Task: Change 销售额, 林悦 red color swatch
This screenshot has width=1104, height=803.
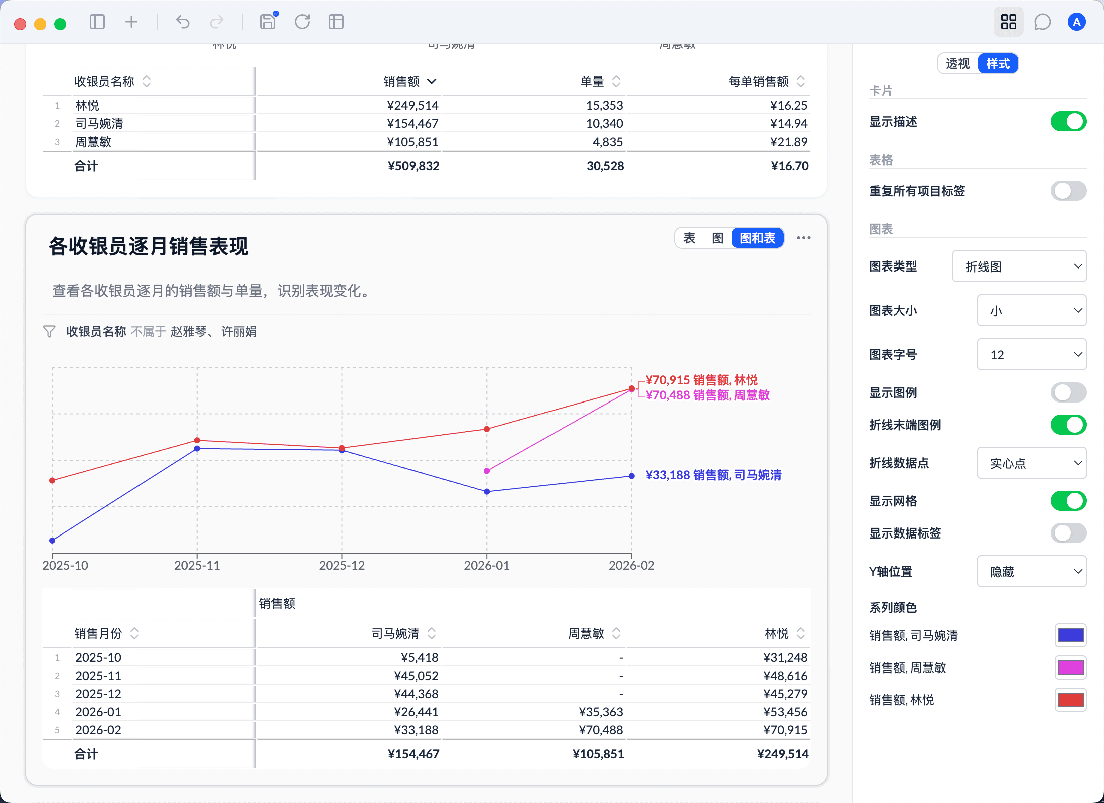Action: [1070, 700]
